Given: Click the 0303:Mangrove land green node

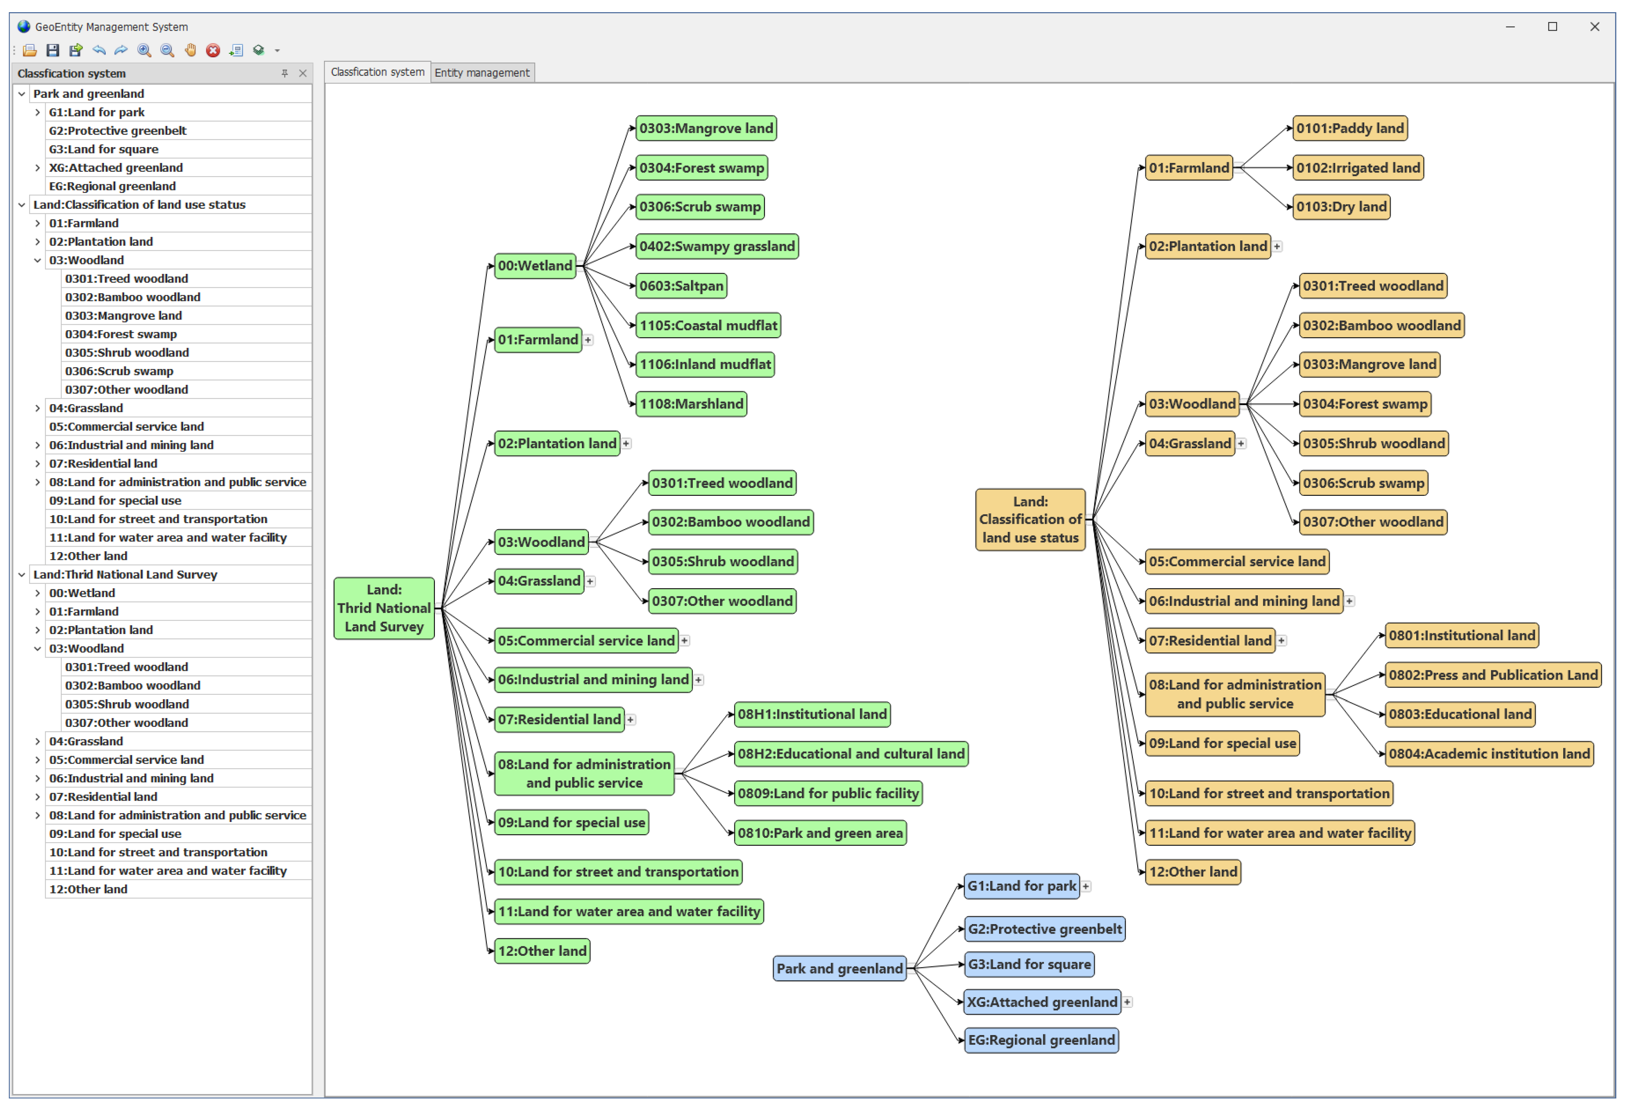Looking at the screenshot, I should point(706,128).
